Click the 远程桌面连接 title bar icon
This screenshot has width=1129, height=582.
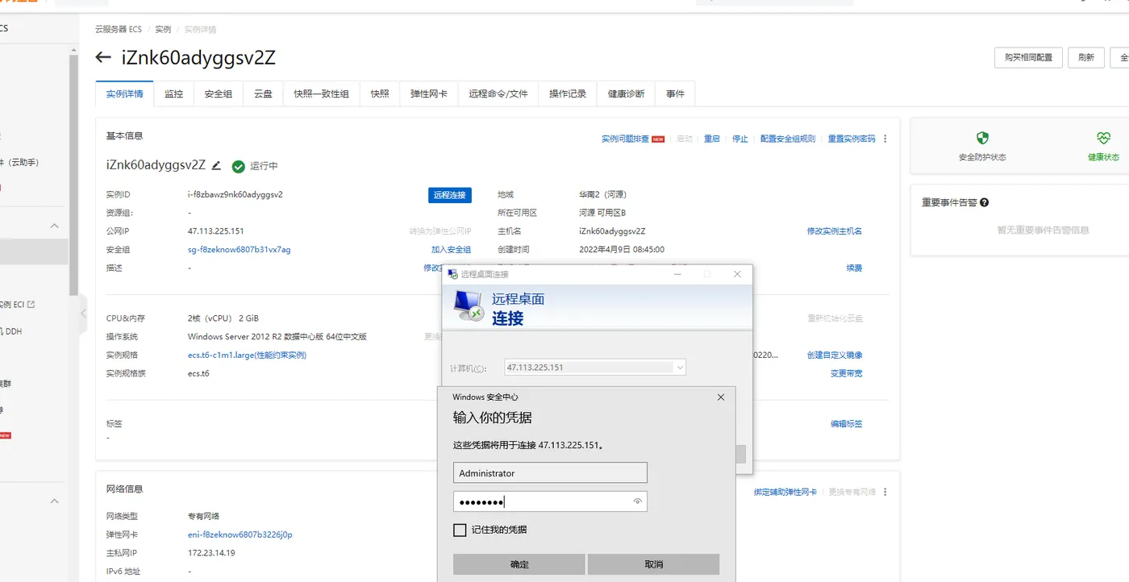(x=452, y=274)
